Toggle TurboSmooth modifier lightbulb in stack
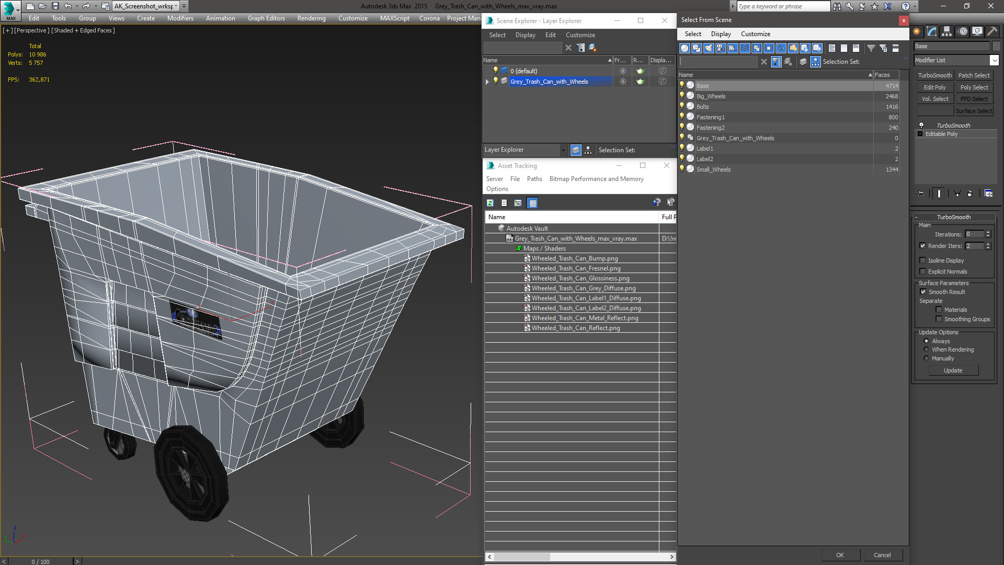Viewport: 1004px width, 565px height. [x=921, y=126]
